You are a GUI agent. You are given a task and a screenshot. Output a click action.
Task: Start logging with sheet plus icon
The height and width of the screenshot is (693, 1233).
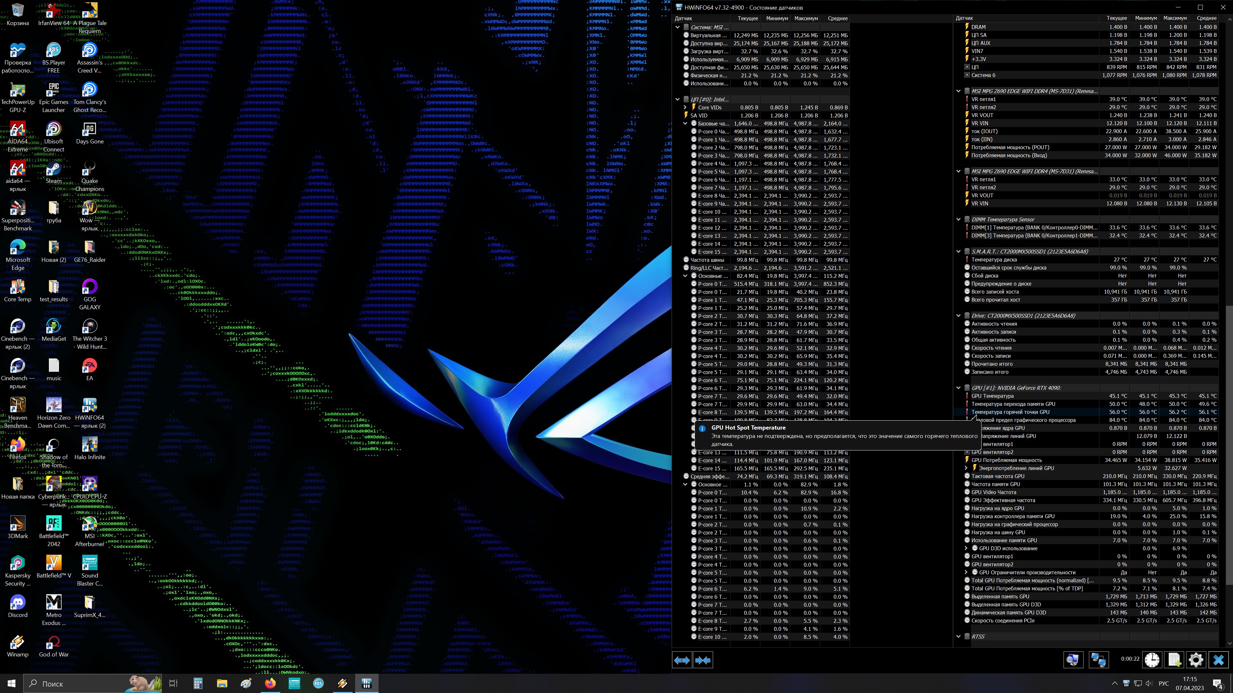point(1174,660)
